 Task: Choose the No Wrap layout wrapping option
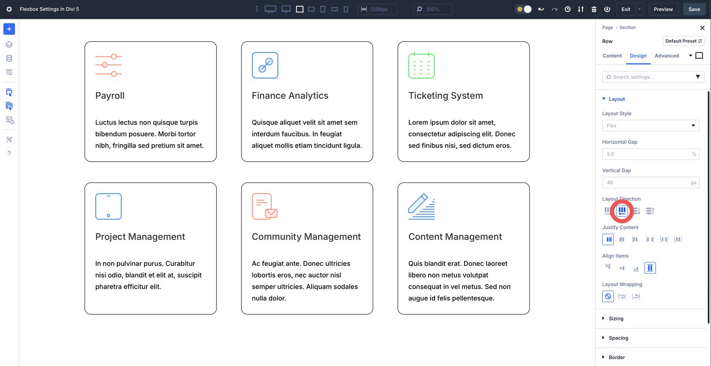(x=608, y=296)
